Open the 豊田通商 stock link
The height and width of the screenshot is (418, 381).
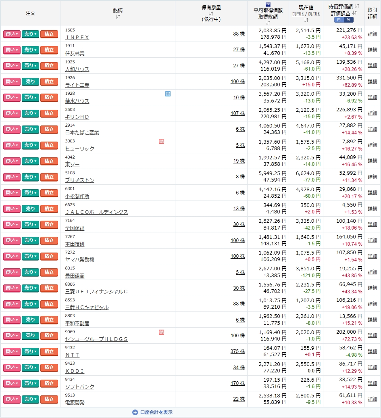[x=75, y=276]
